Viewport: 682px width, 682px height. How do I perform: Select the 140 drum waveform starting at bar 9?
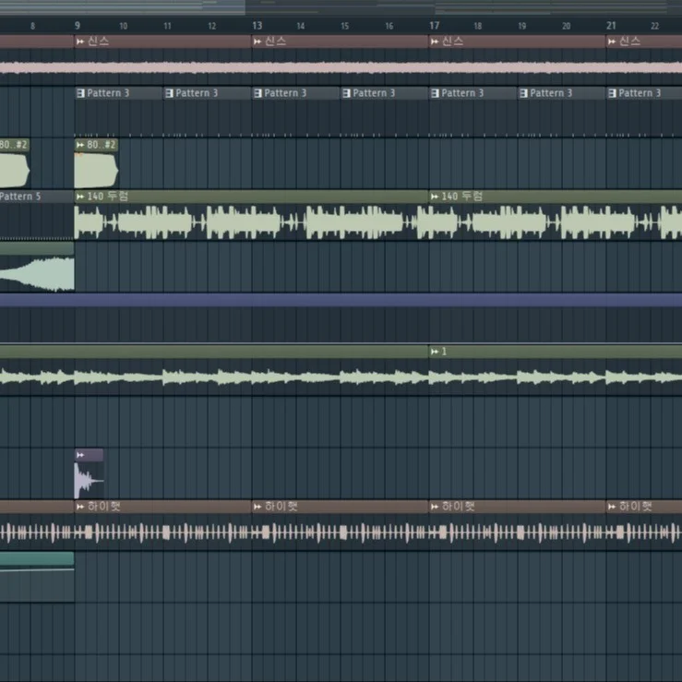coord(251,222)
